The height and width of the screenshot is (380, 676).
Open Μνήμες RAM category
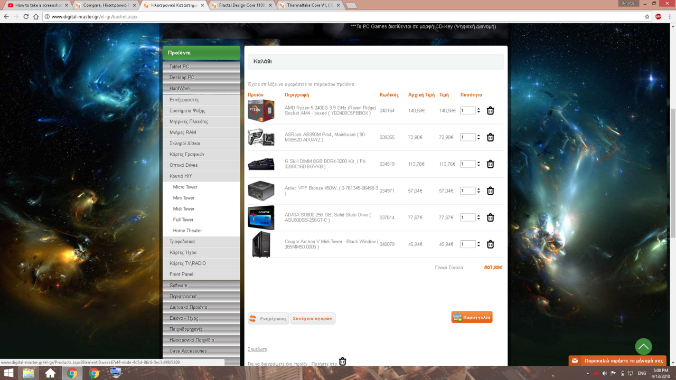click(x=201, y=132)
